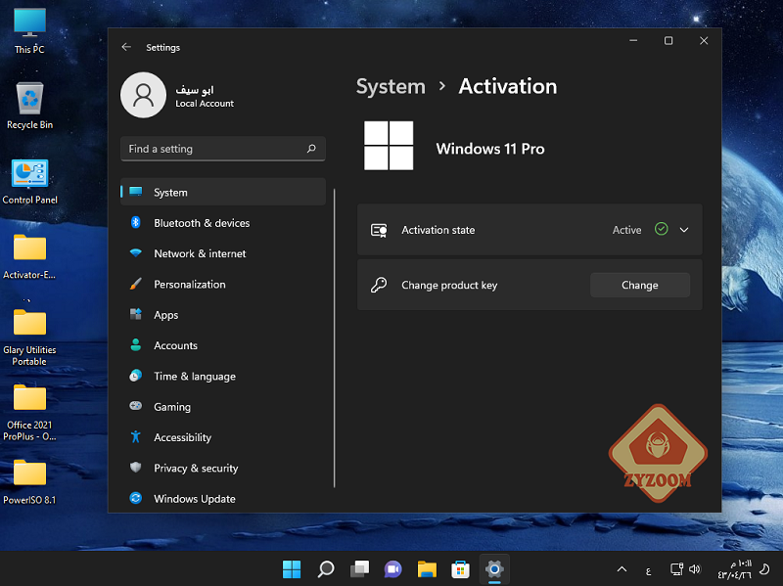Screen dimensions: 783x586
Task: Open the notification moon icon
Action: (764, 569)
